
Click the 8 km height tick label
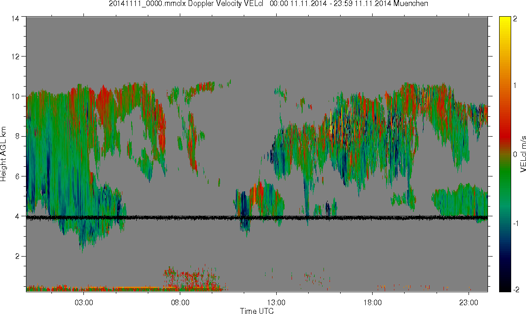[17, 136]
